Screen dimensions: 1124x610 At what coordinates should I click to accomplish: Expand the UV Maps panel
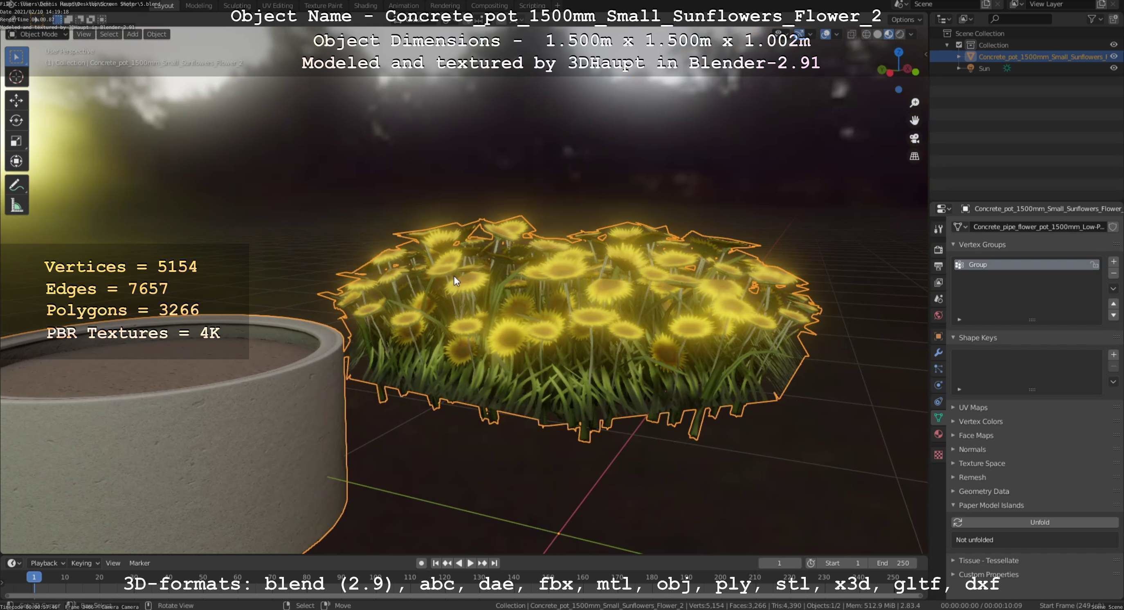coord(953,407)
